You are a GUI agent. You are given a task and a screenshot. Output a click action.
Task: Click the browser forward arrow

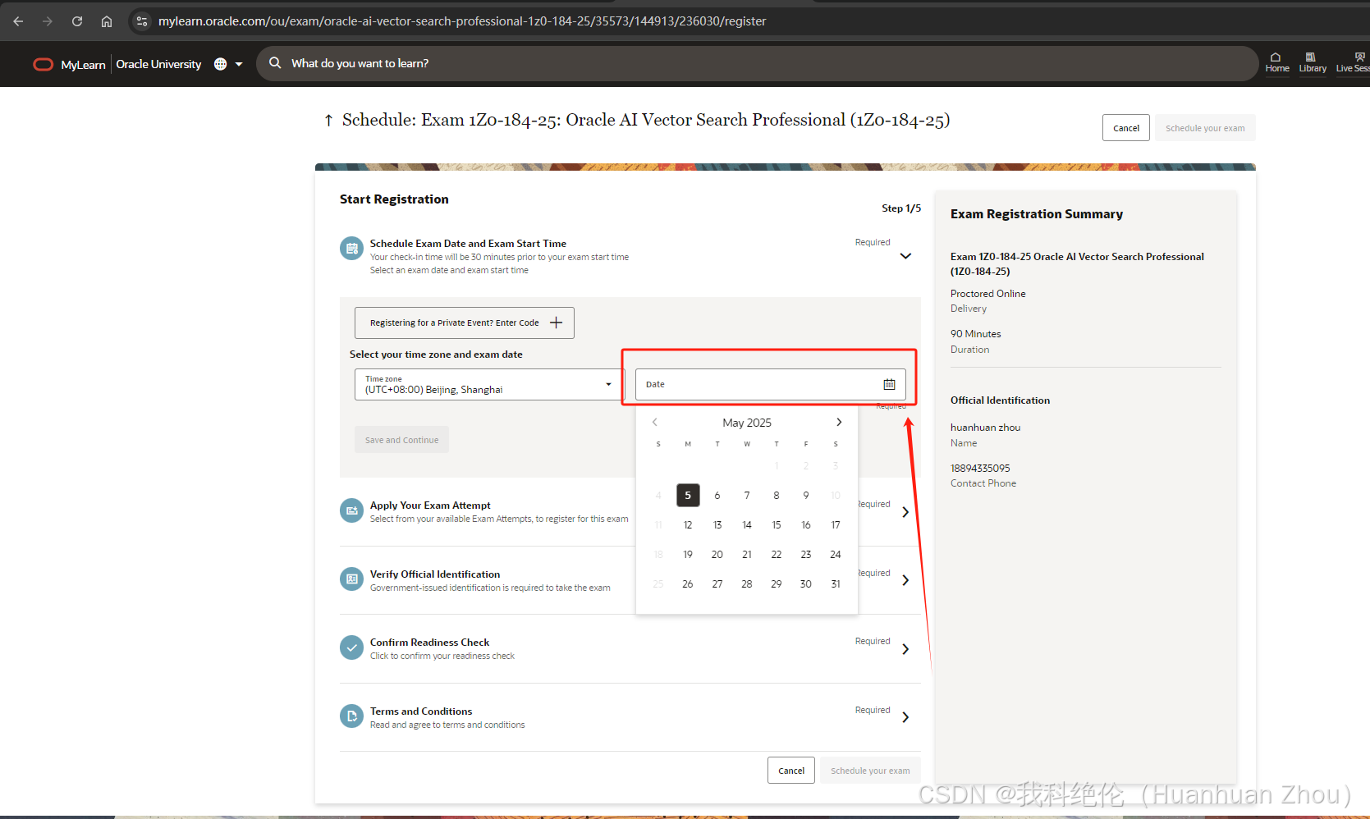click(48, 21)
